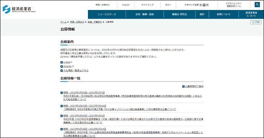Set text size to medium
The image size is (264, 138).
204,5
